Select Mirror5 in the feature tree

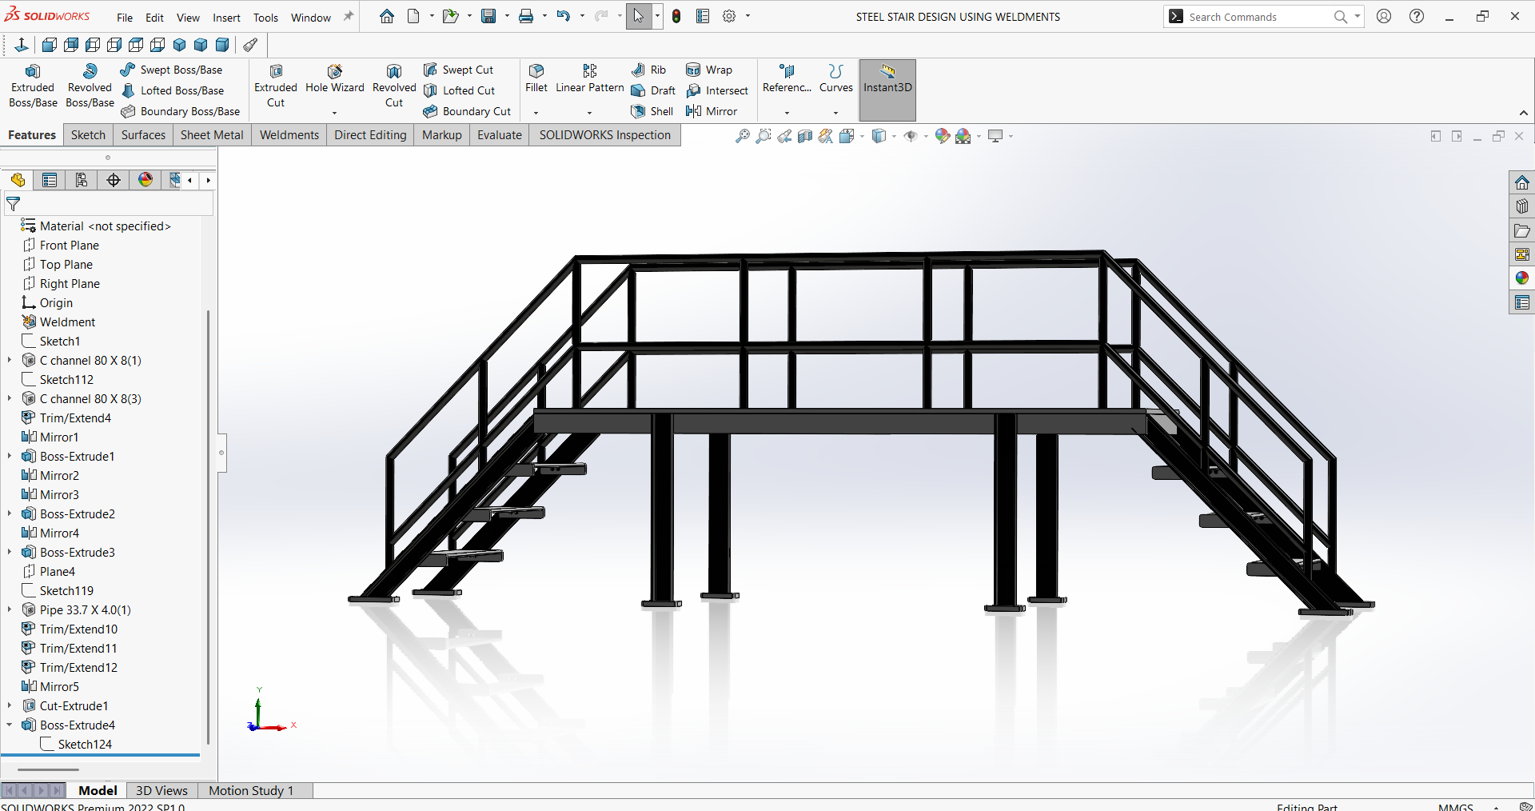pos(59,686)
